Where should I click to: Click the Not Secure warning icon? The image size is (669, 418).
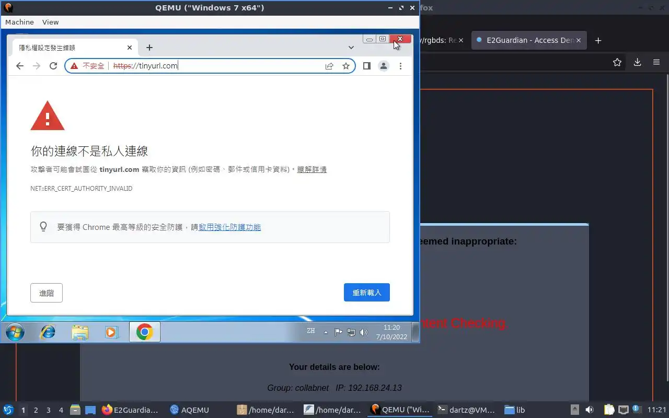click(x=74, y=66)
